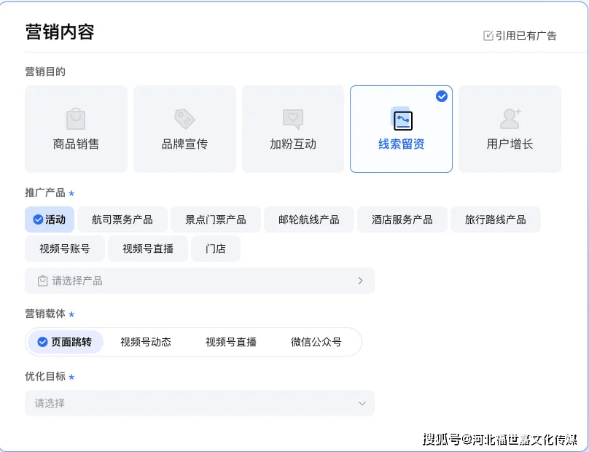Click the price tag icon for 品牌宣传
This screenshot has height=452, width=589.
pos(184,119)
